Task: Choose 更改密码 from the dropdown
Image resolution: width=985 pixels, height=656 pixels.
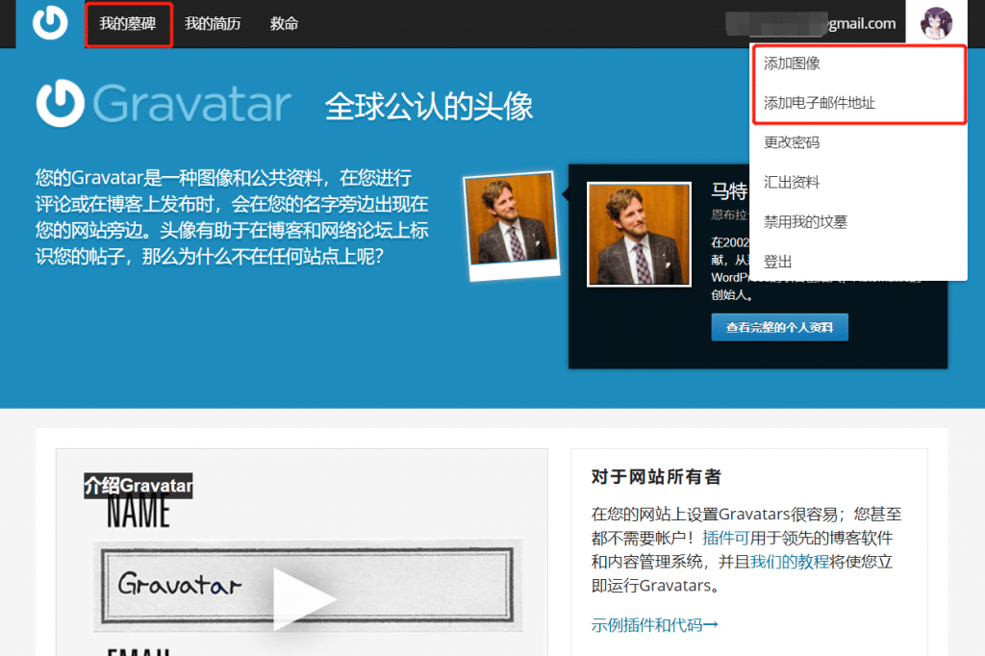Action: (x=792, y=142)
